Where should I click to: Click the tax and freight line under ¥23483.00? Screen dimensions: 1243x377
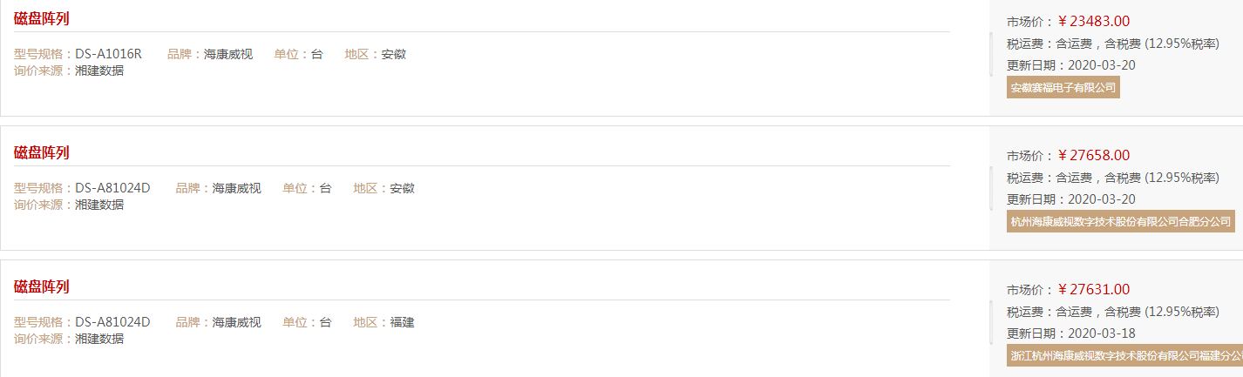1112,44
